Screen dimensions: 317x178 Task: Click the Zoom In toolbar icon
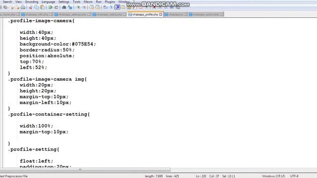click(79, 7)
